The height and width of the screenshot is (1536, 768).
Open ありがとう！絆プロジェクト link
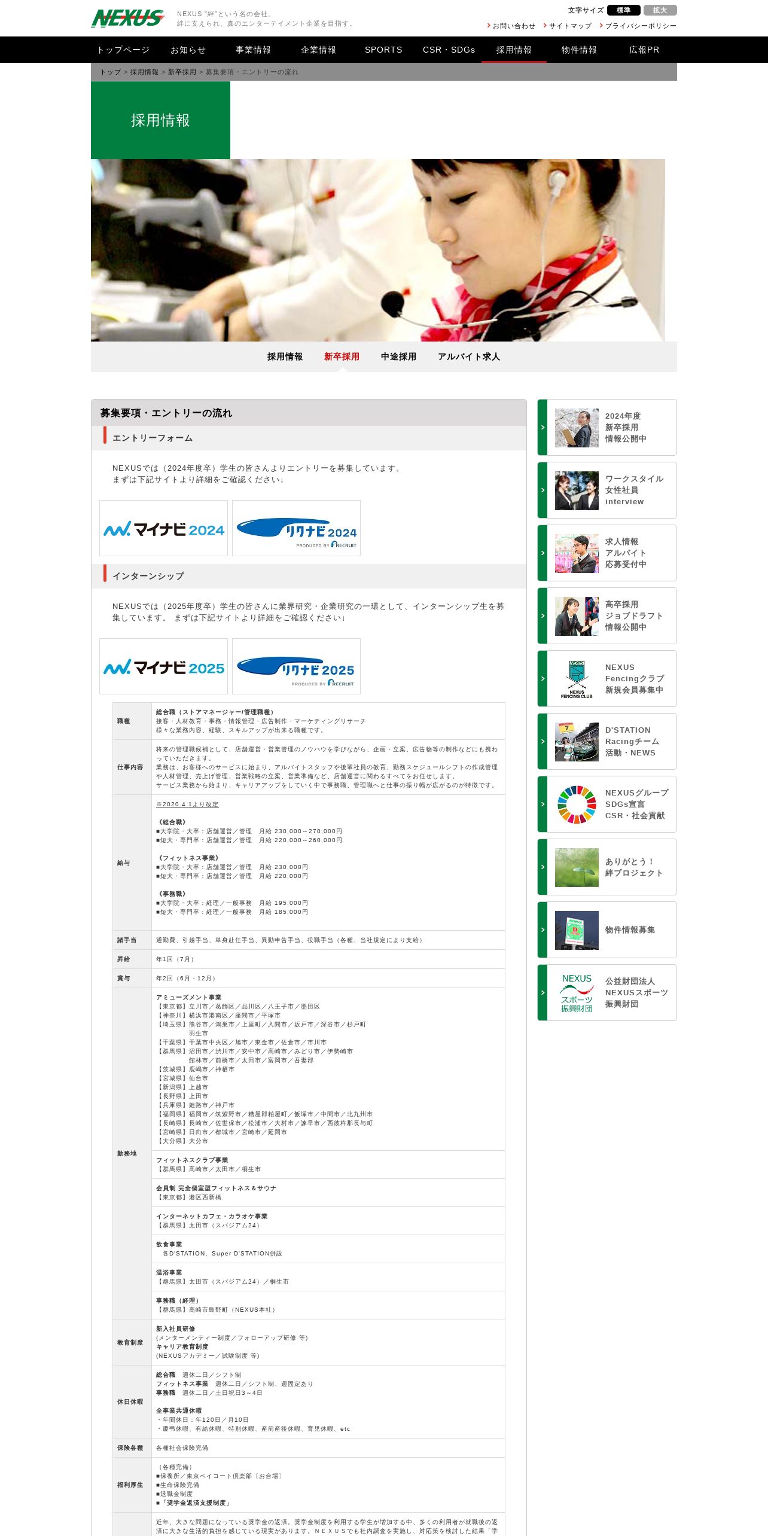[634, 867]
